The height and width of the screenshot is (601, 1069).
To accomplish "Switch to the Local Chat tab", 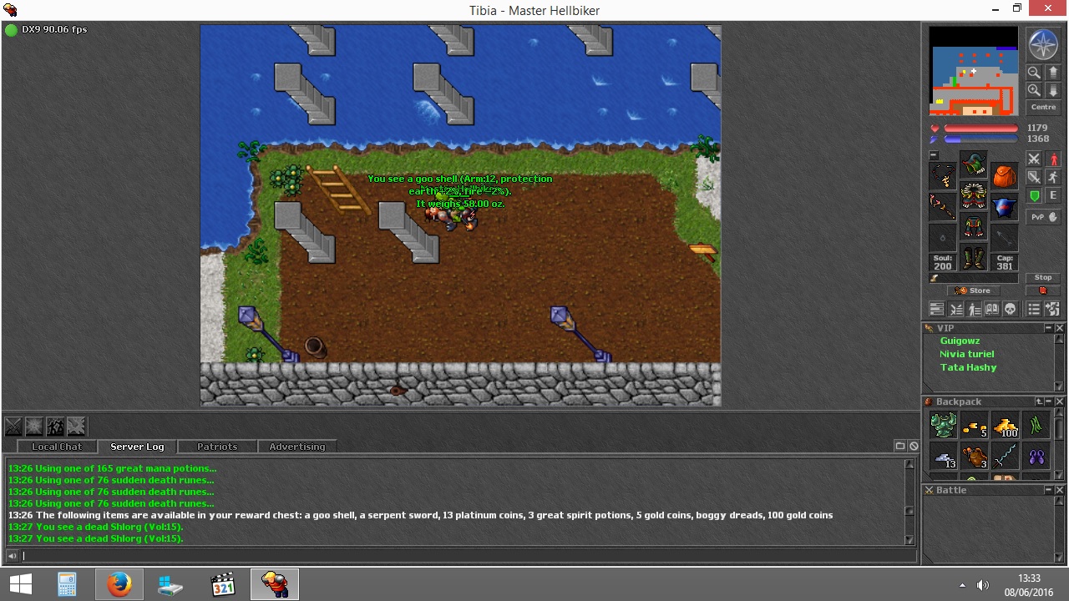I will [57, 447].
